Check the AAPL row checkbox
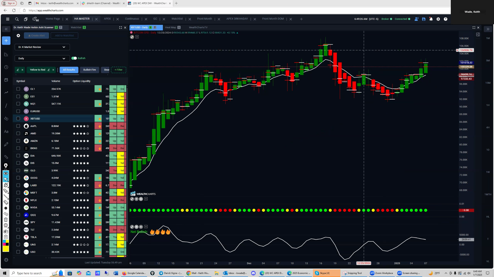The image size is (494, 277). [x=18, y=126]
